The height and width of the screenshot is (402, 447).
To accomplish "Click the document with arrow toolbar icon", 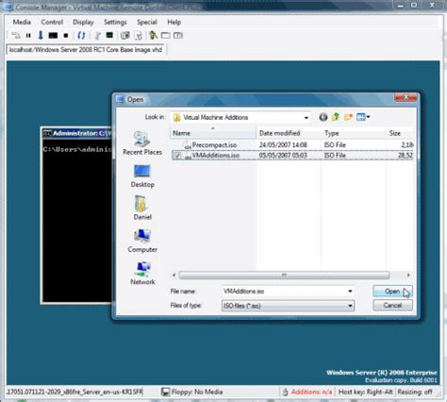I will pos(138,36).
